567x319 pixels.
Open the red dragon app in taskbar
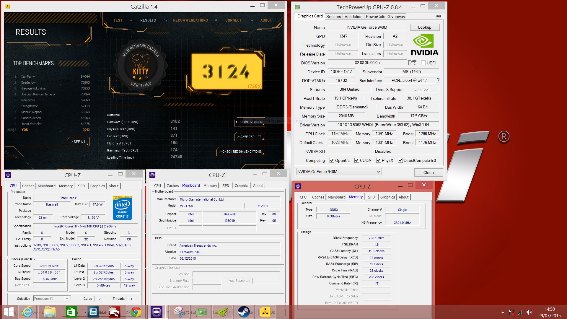click(x=114, y=312)
